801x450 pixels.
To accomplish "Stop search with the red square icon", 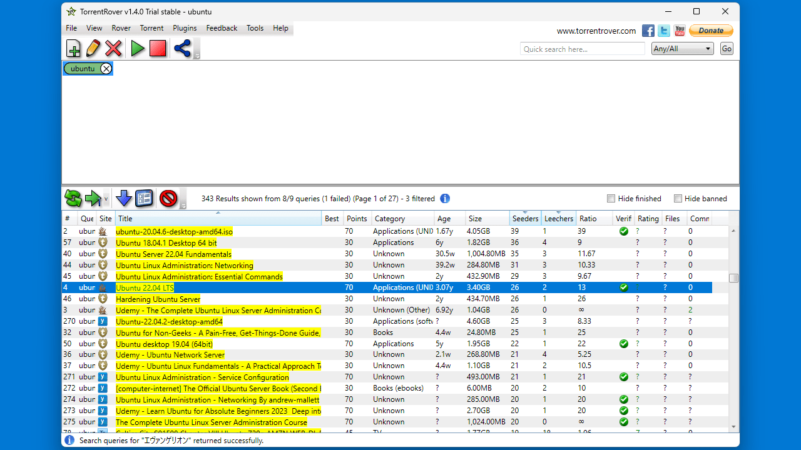I will coord(158,48).
